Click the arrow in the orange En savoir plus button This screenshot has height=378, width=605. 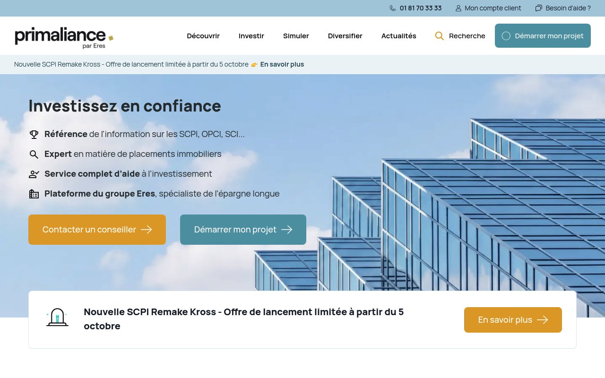pyautogui.click(x=543, y=320)
